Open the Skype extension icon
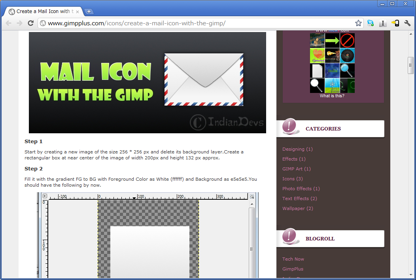 click(371, 23)
